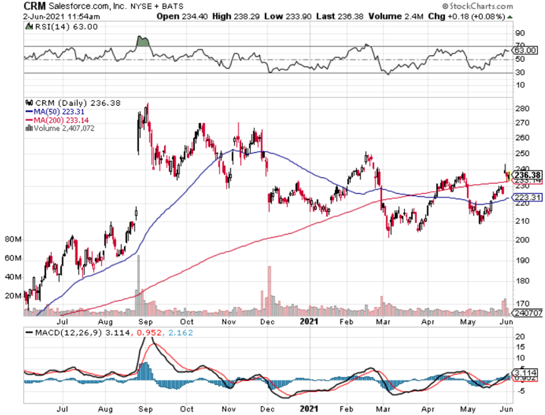
Task: Click the 200 price axis label
Action: [x=522, y=240]
